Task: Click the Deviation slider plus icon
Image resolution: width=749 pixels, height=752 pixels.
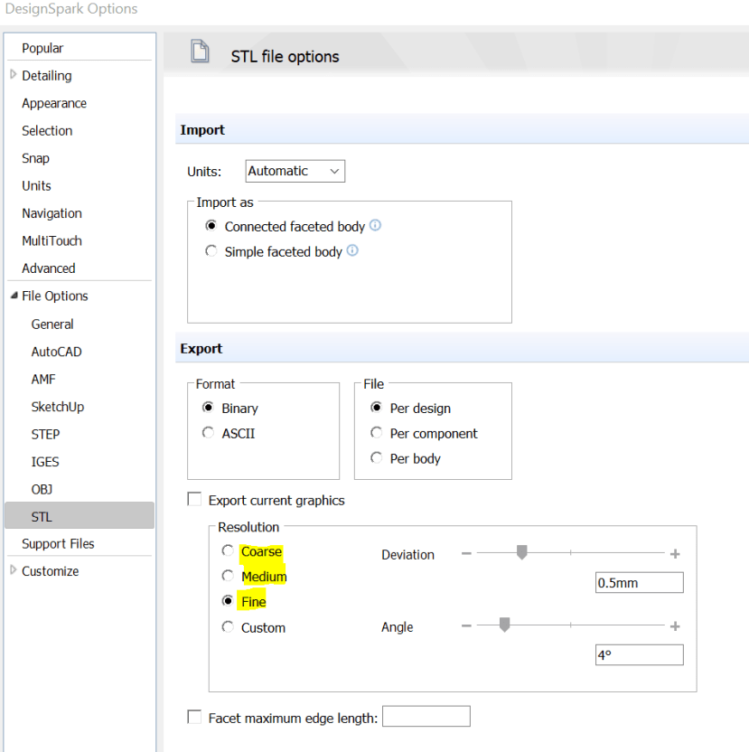Action: point(675,554)
